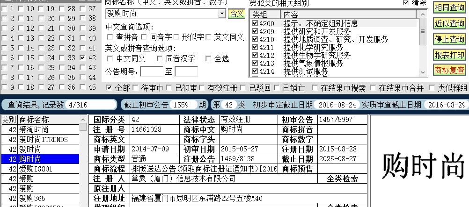Click the registration number 14661028 cell
Screen dimensions: 469x207
[x=154, y=129]
